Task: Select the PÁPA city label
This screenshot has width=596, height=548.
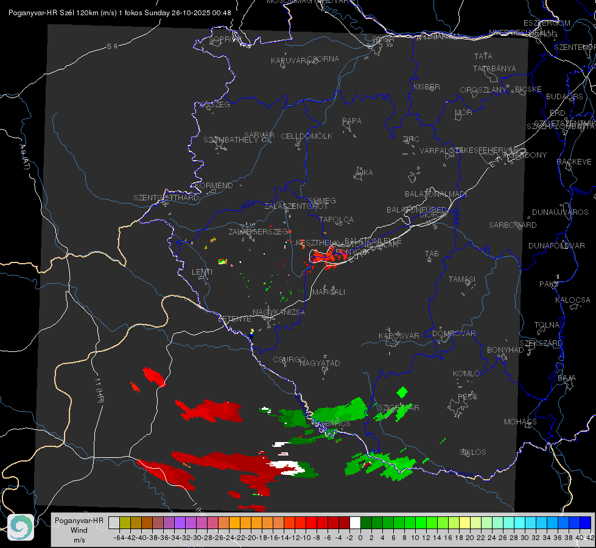Action: 352,121
